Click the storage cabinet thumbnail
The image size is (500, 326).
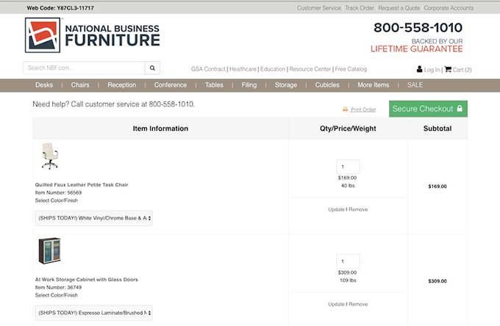coord(49,250)
